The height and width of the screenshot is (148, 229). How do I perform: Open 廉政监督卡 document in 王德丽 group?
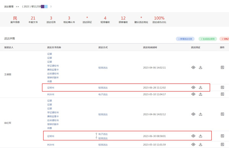tap(53, 70)
